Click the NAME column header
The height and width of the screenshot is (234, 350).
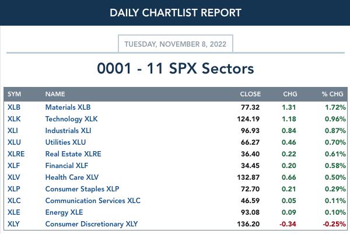click(x=55, y=94)
